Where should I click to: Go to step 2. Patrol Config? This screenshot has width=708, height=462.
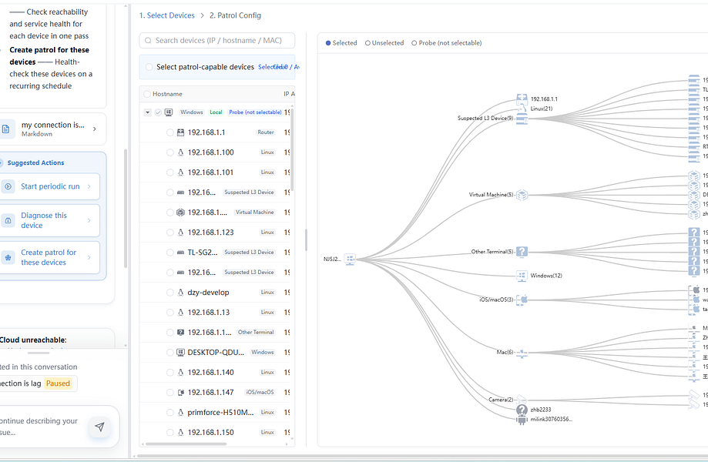tap(235, 15)
